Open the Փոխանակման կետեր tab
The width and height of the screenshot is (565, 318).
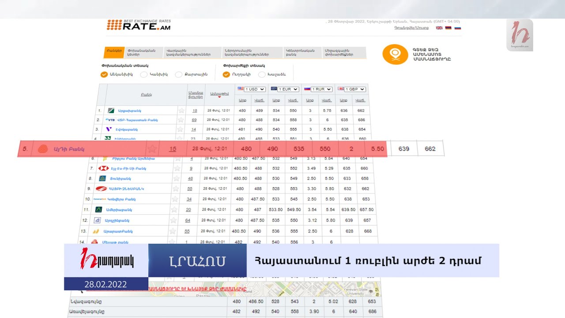[x=144, y=53]
